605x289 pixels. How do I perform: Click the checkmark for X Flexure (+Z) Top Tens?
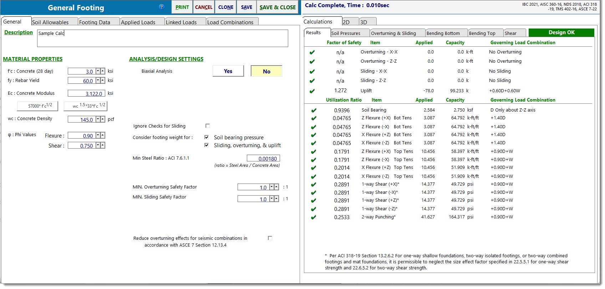314,168
